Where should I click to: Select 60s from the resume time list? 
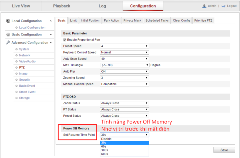point(104,146)
